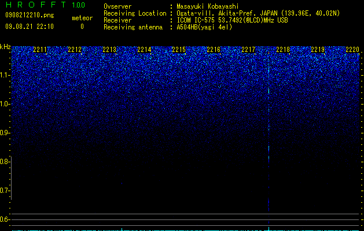Select the 2217 time label

248,50
